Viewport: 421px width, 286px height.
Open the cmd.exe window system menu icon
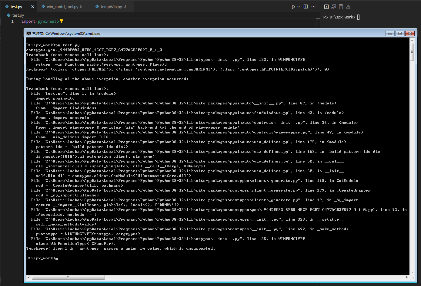click(29, 34)
